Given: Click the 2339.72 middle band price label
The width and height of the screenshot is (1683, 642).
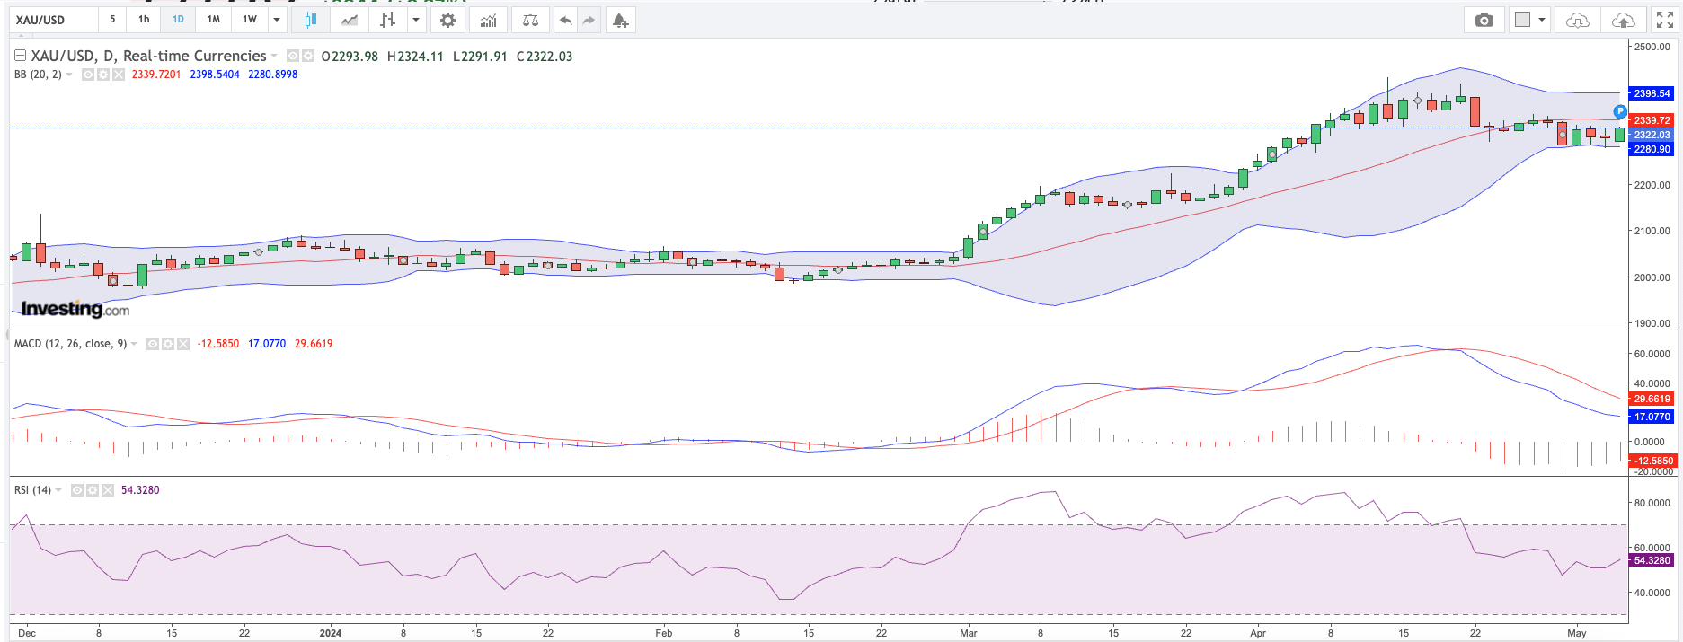Looking at the screenshot, I should pyautogui.click(x=1652, y=120).
